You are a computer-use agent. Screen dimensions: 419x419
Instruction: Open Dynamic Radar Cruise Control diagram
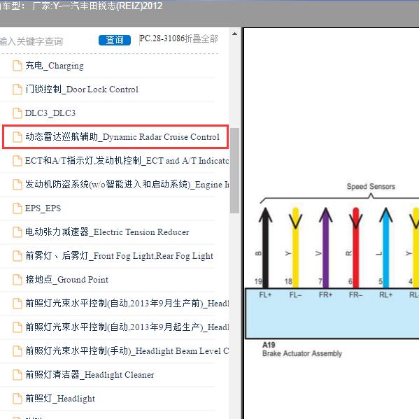tap(122, 137)
